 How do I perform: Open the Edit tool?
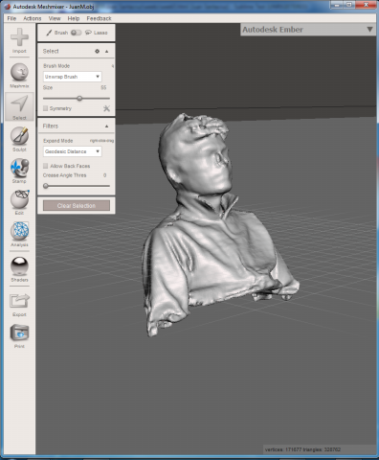(19, 202)
